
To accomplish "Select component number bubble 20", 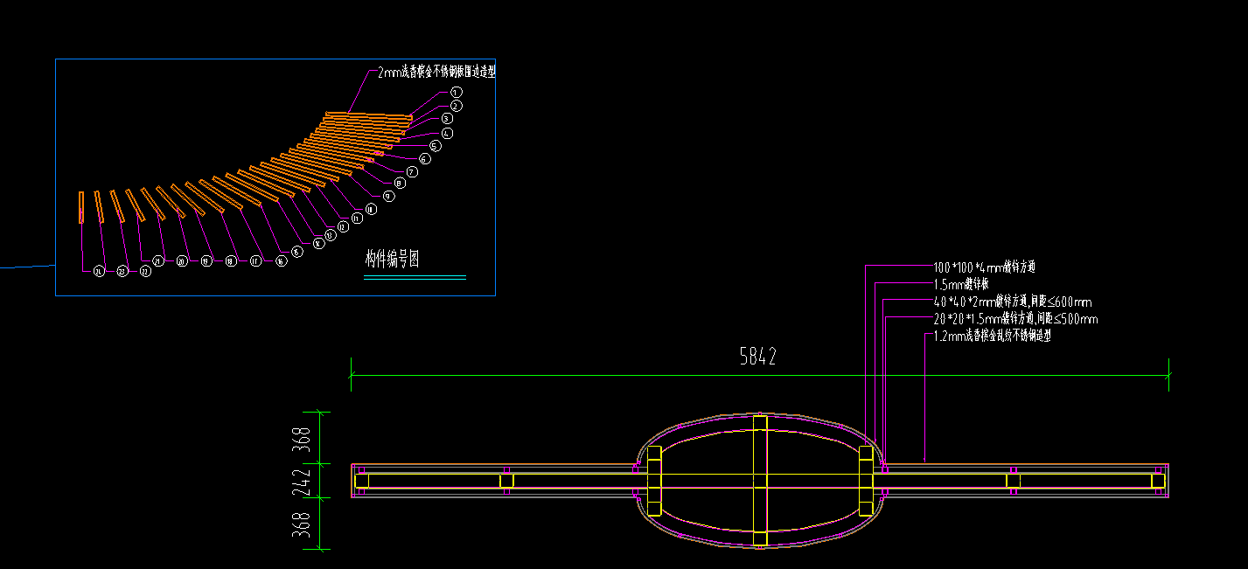I will click(x=182, y=260).
